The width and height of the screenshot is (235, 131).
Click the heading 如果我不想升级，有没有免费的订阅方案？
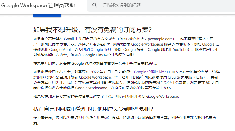[92, 30]
